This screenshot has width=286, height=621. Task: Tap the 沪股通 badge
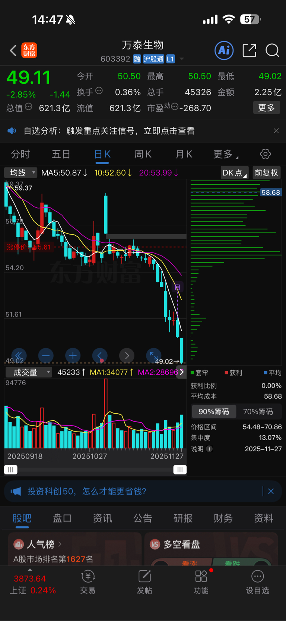coord(153,59)
